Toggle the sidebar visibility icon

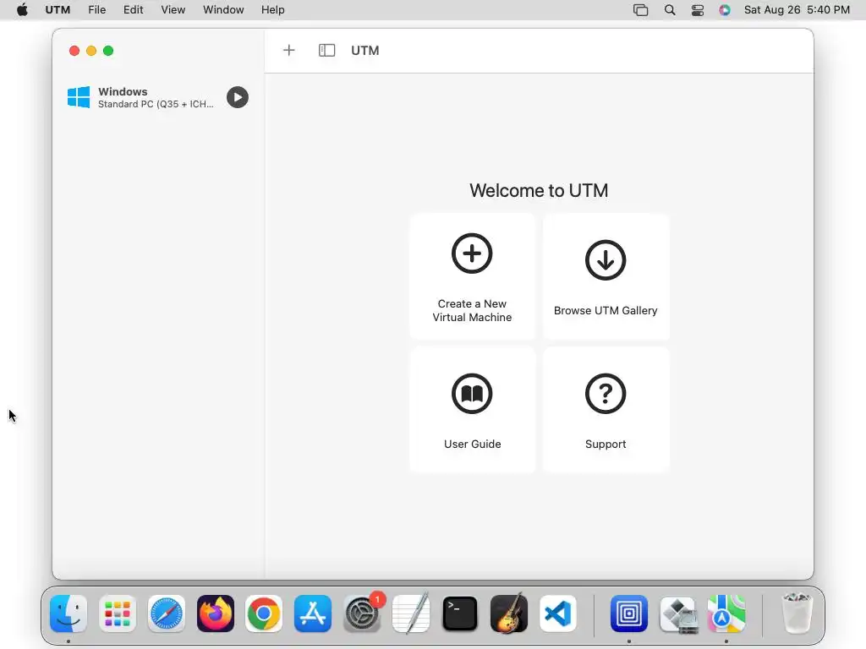point(327,50)
